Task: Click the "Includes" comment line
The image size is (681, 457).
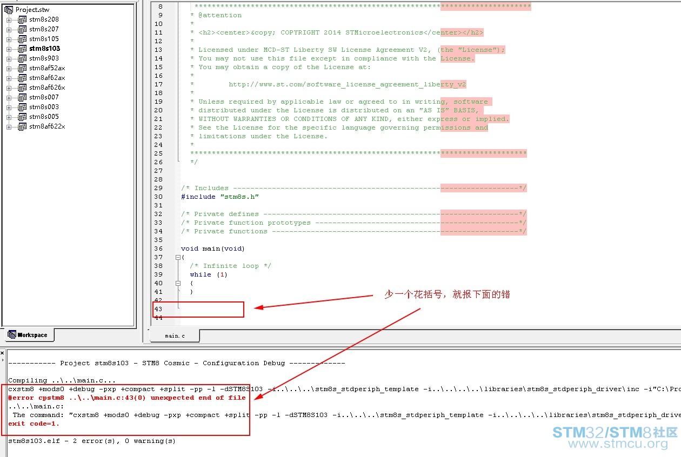Action: (x=353, y=188)
